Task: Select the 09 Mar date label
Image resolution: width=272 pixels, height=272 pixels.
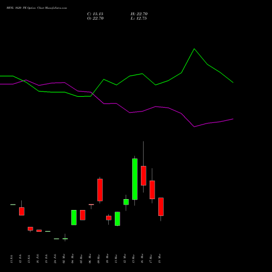Action: (x=98, y=259)
